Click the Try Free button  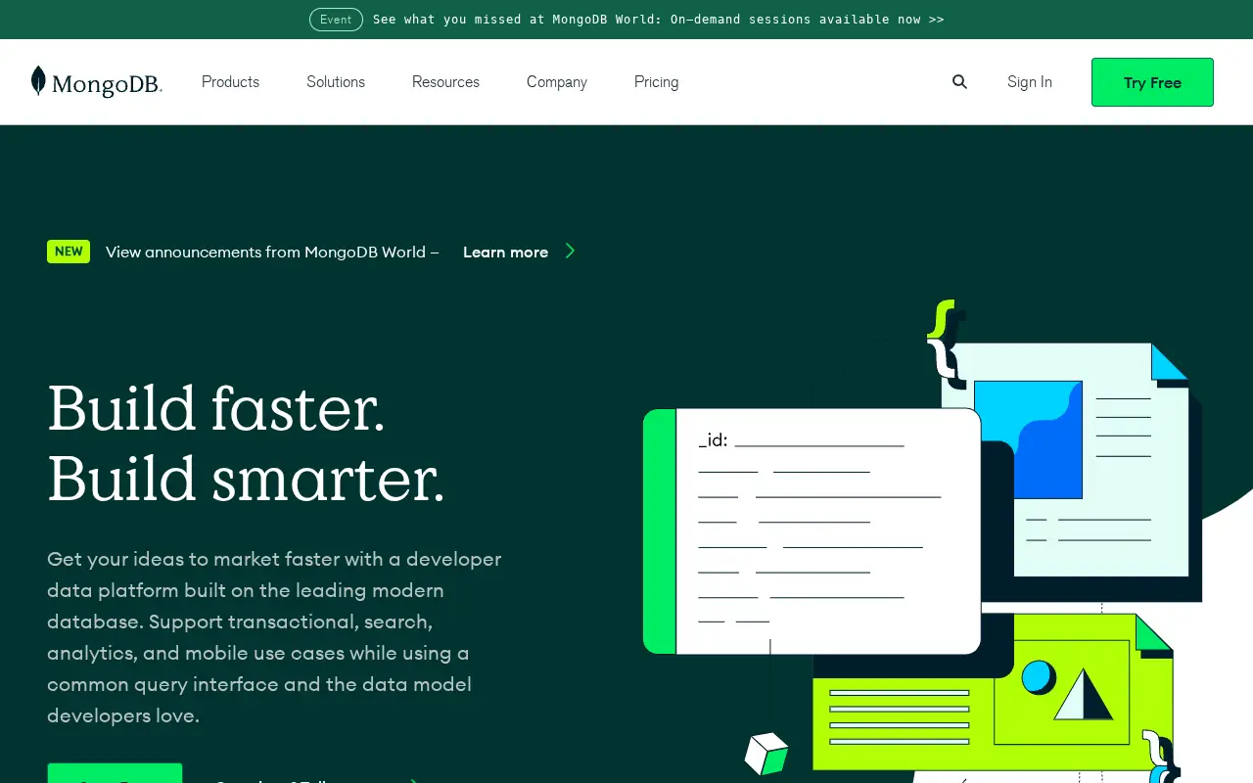coord(1152,82)
